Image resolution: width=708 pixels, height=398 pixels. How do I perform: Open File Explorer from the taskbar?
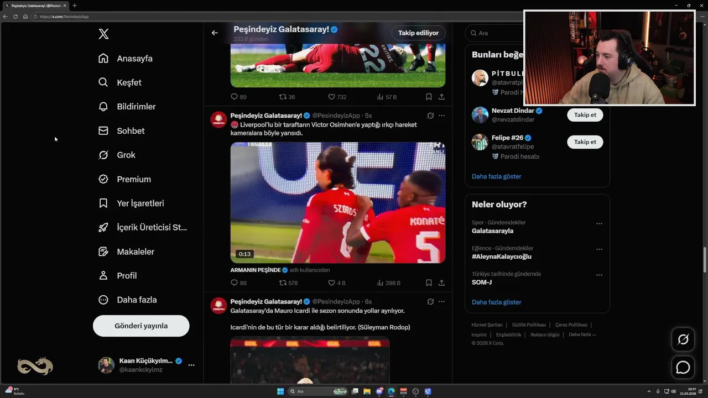[x=367, y=391]
